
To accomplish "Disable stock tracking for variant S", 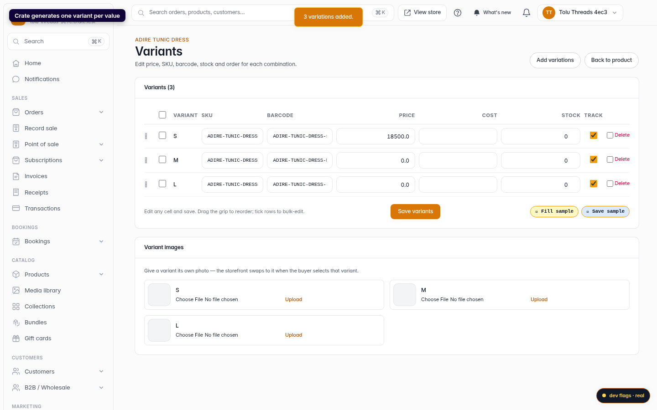I will click(594, 135).
